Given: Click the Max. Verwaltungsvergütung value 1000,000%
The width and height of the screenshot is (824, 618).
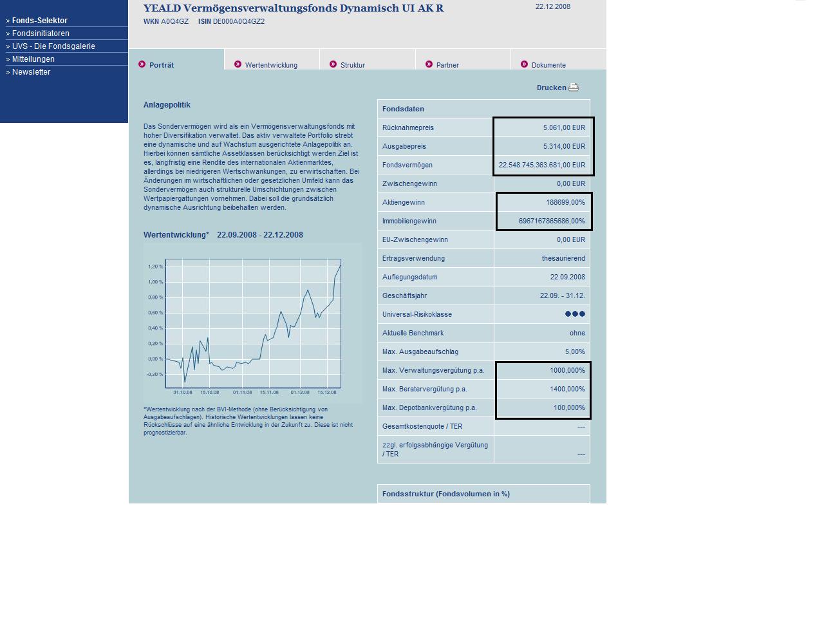Looking at the screenshot, I should (x=567, y=370).
